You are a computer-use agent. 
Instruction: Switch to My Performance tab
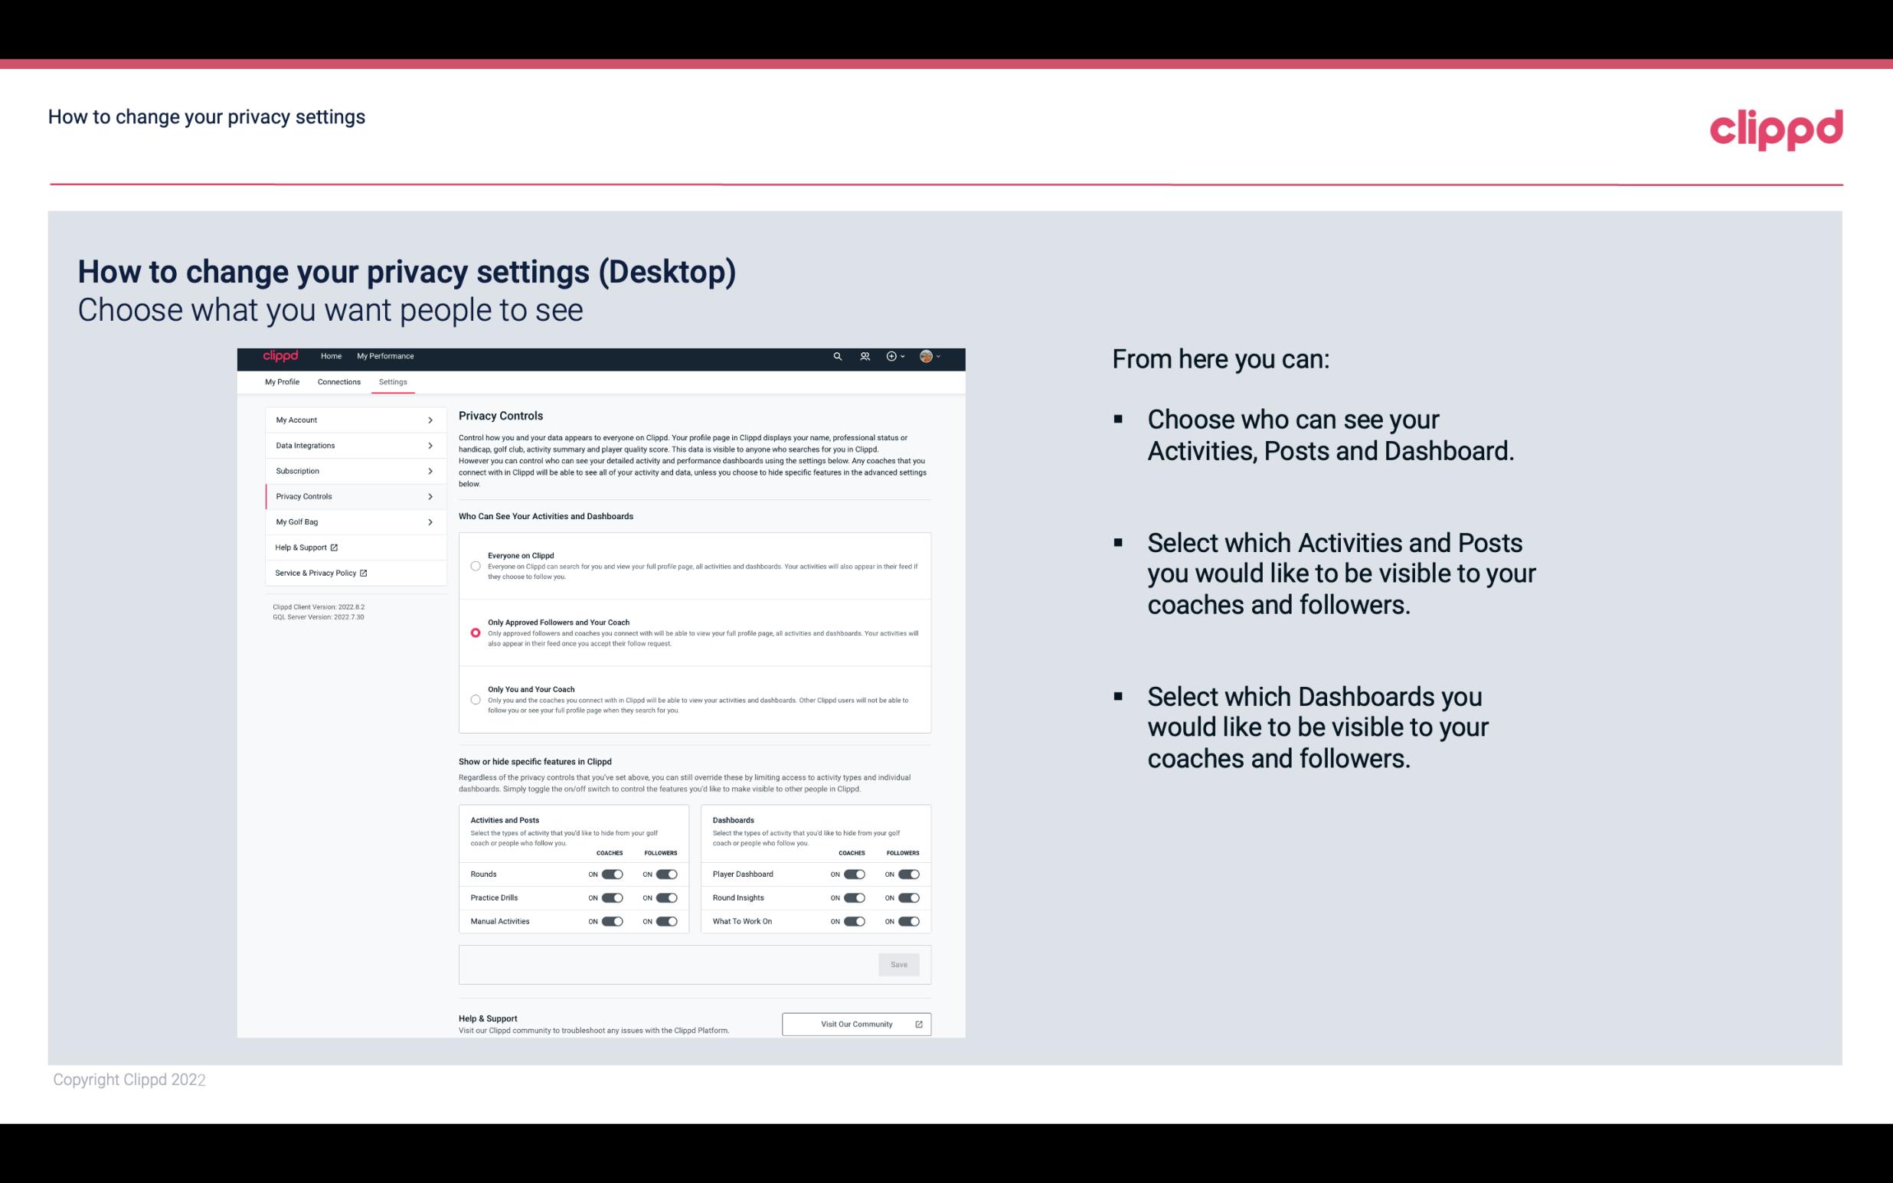pyautogui.click(x=386, y=356)
